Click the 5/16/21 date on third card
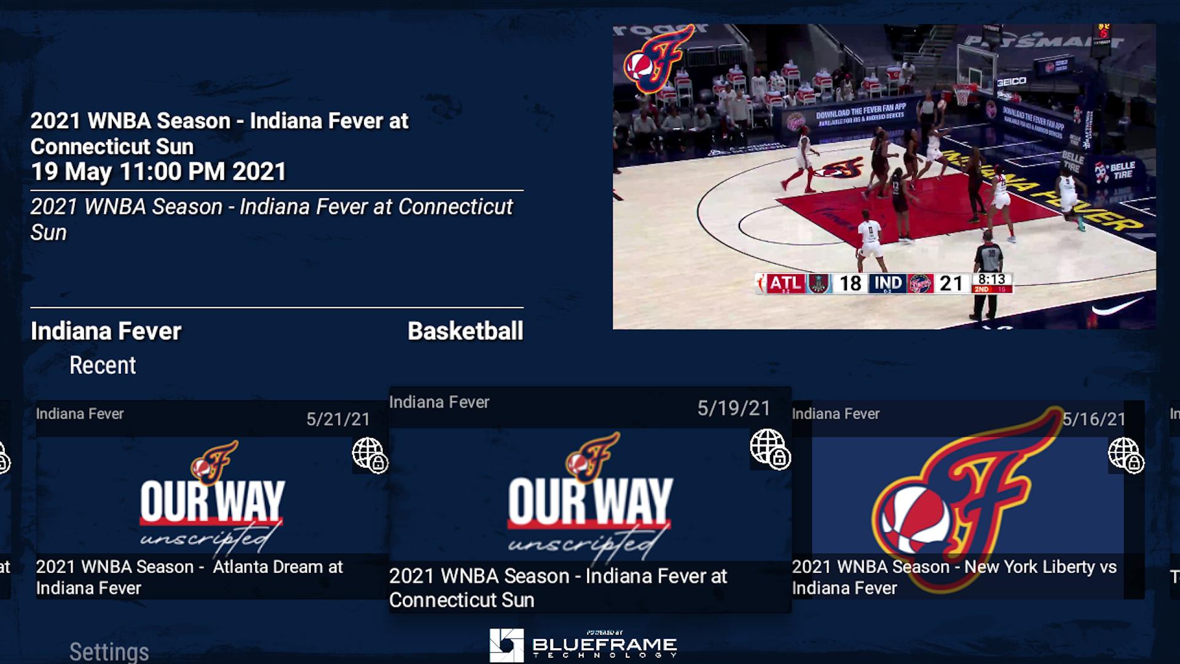This screenshot has height=664, width=1180. [x=1094, y=419]
